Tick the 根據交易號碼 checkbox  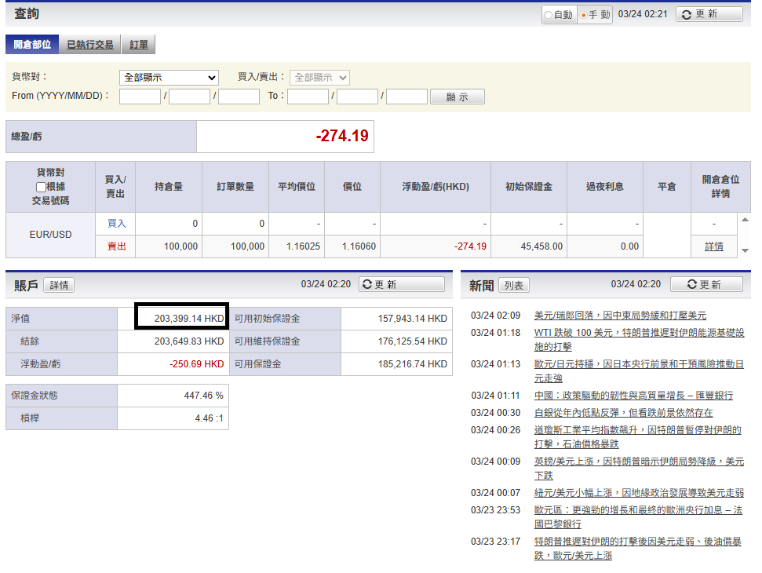tap(41, 187)
